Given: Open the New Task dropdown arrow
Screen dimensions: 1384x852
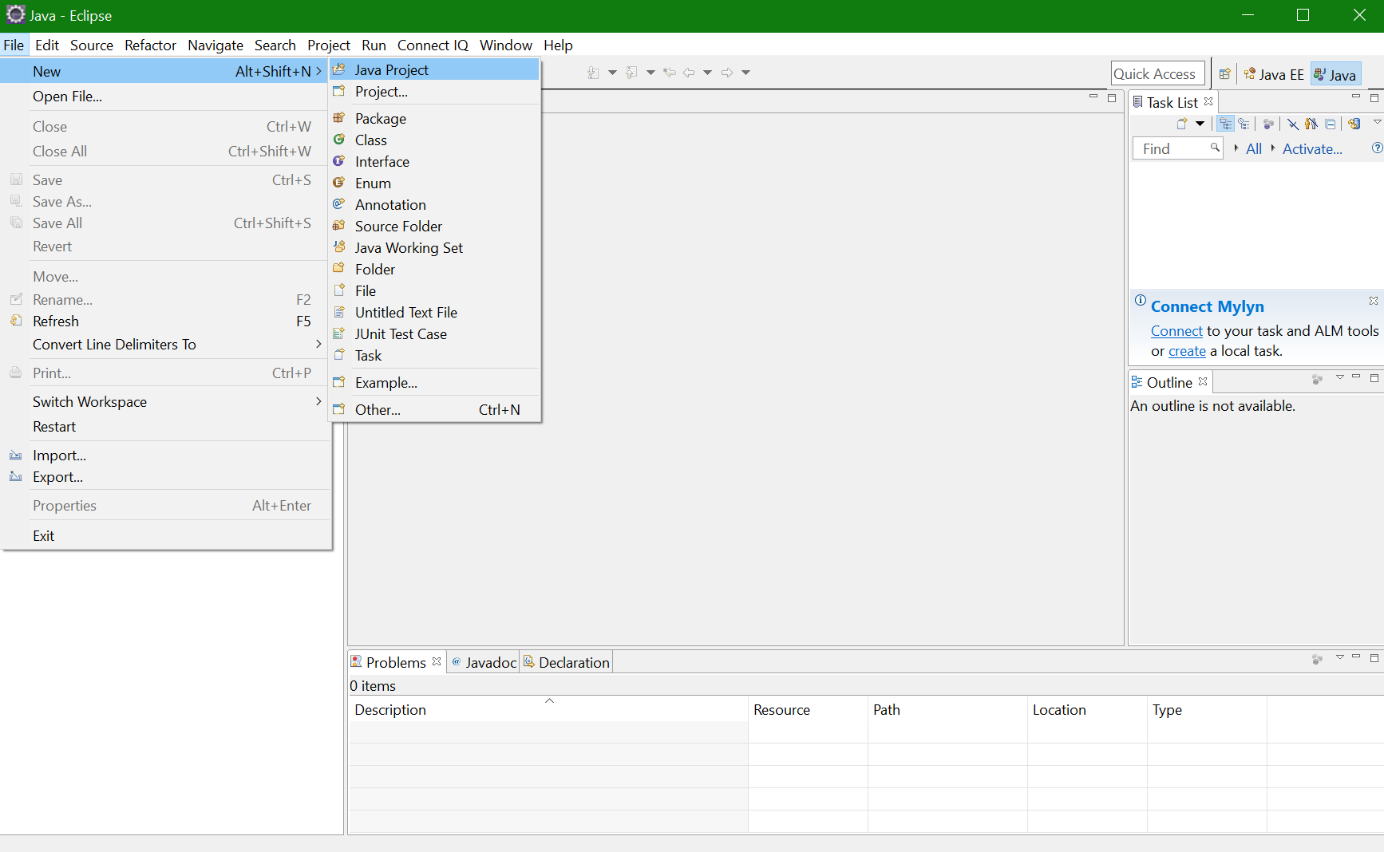Looking at the screenshot, I should (1200, 124).
